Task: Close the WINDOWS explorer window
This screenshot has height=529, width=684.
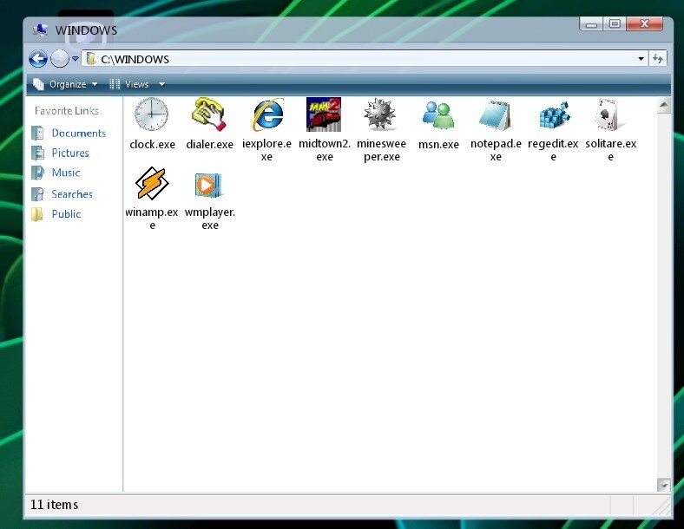Action: click(644, 24)
